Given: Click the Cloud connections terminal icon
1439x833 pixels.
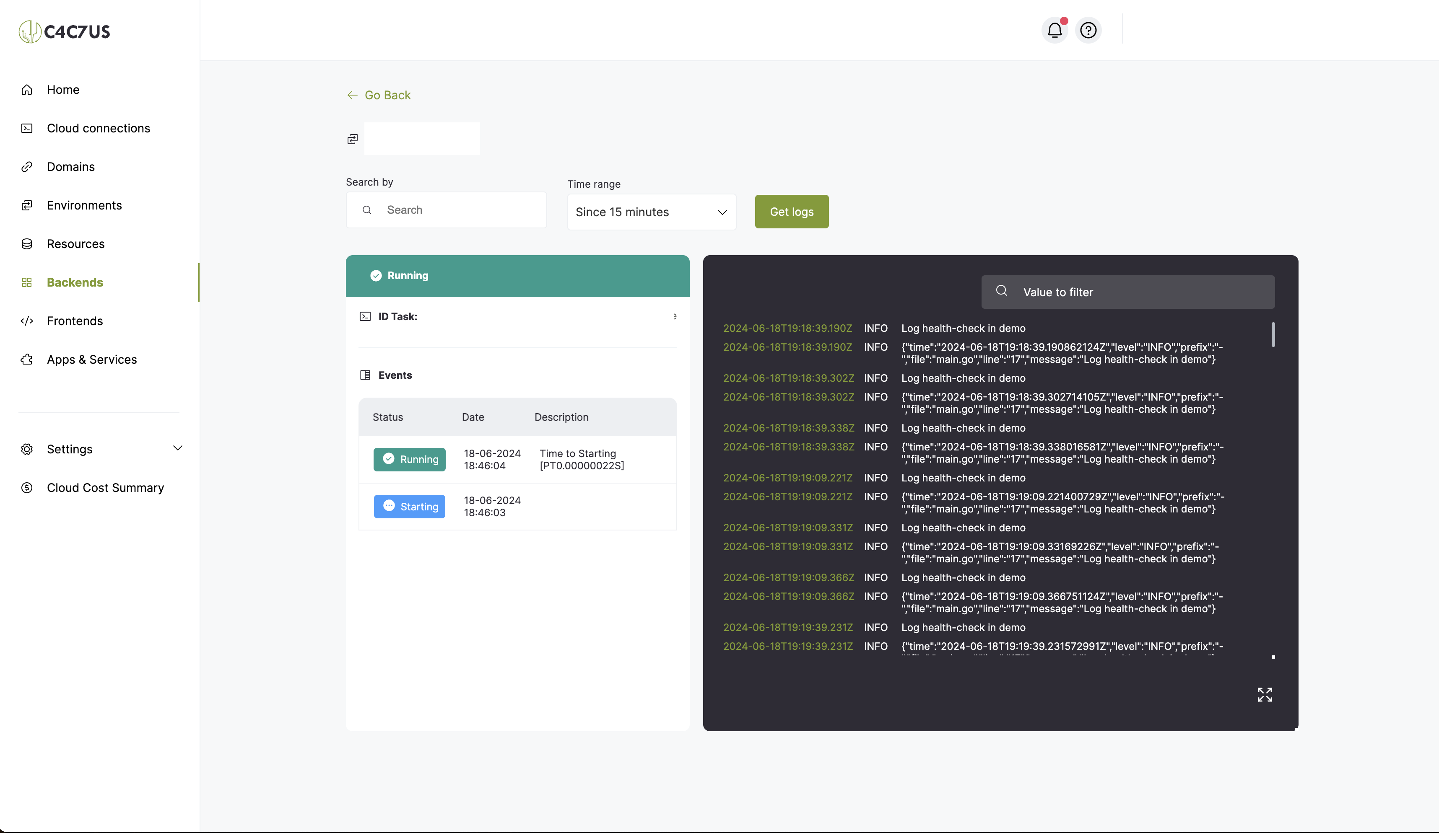Looking at the screenshot, I should point(27,128).
